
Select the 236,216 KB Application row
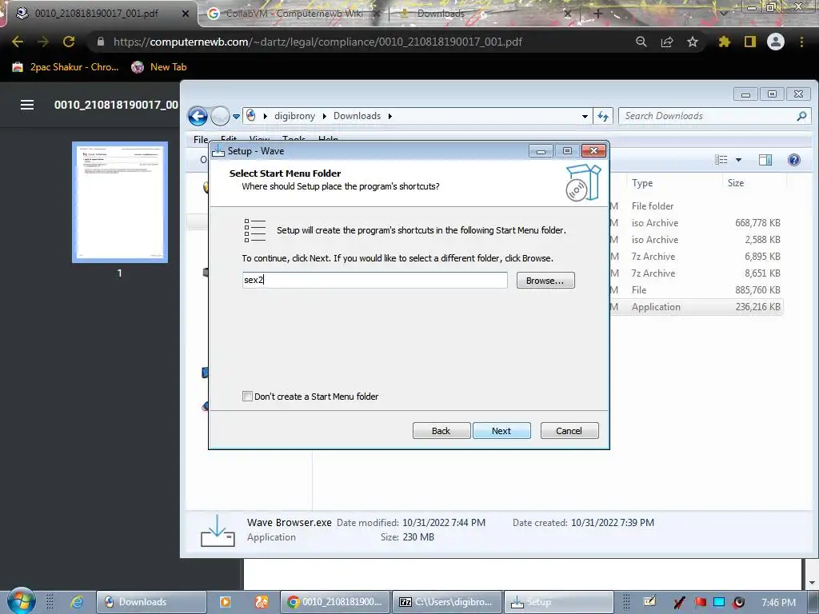click(697, 307)
